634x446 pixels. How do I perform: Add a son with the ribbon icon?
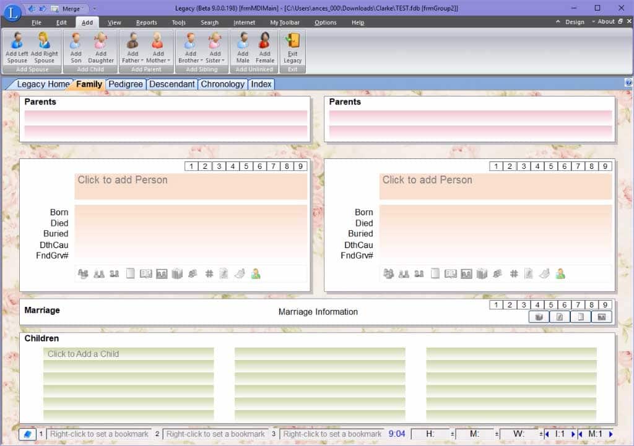click(76, 42)
